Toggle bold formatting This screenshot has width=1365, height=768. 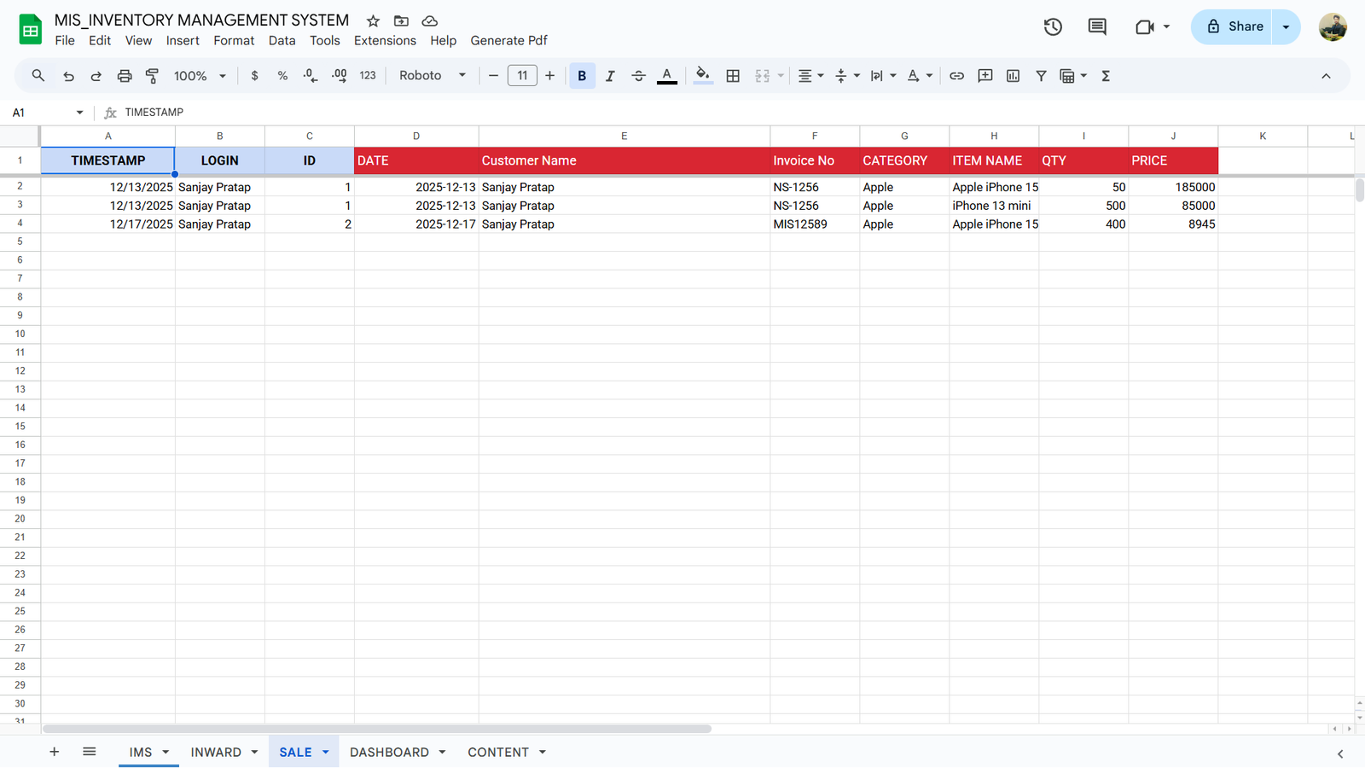pyautogui.click(x=582, y=76)
